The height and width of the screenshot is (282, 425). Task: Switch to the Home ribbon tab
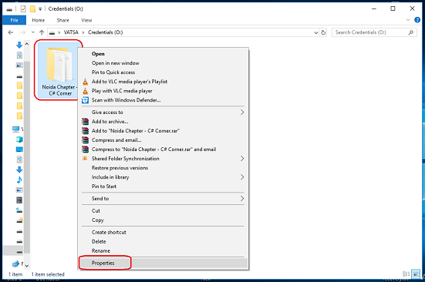click(39, 20)
